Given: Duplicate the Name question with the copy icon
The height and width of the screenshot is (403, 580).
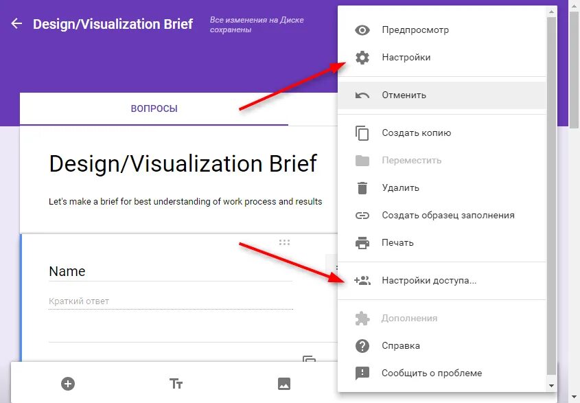Looking at the screenshot, I should click(309, 359).
